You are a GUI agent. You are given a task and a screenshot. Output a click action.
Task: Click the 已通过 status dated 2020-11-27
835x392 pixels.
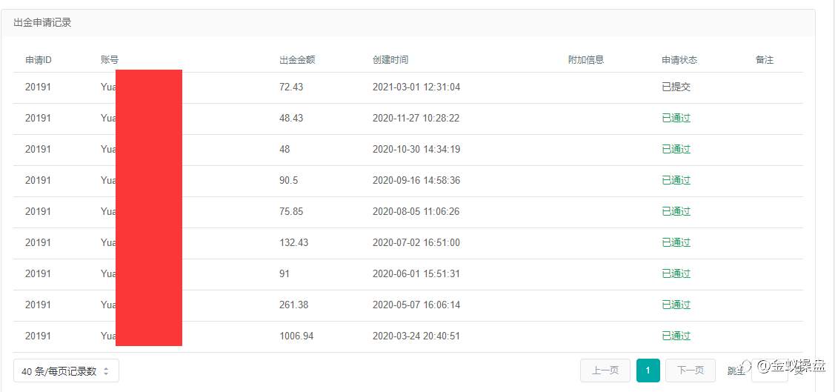[x=676, y=119]
